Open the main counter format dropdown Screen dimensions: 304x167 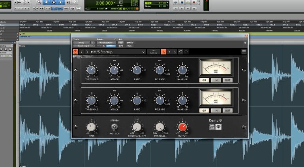[x=114, y=3]
